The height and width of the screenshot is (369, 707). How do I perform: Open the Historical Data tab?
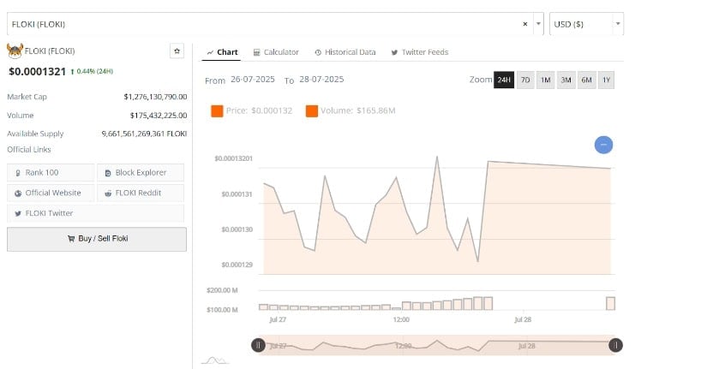(345, 52)
